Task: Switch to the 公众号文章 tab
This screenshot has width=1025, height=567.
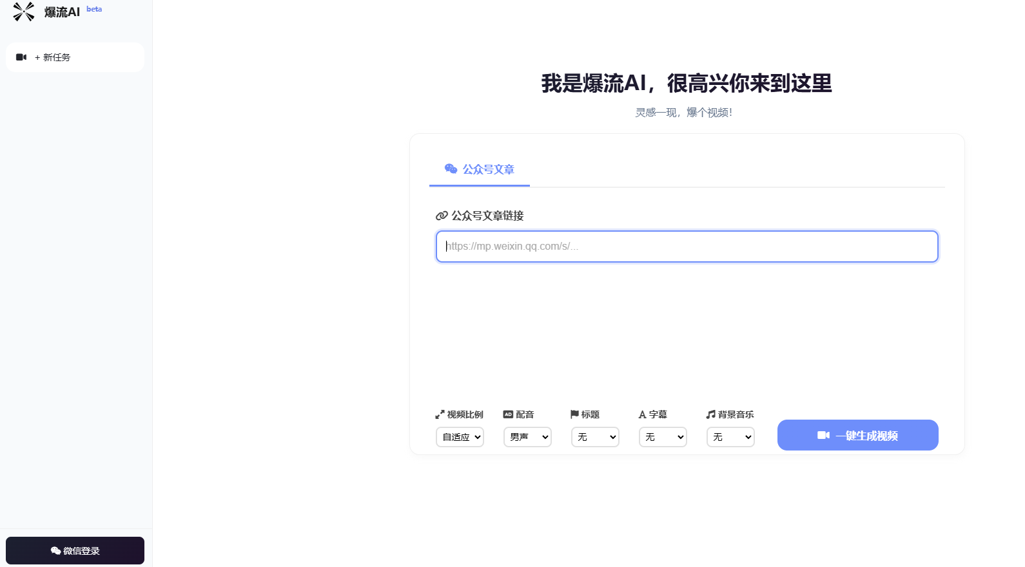Action: click(x=480, y=169)
